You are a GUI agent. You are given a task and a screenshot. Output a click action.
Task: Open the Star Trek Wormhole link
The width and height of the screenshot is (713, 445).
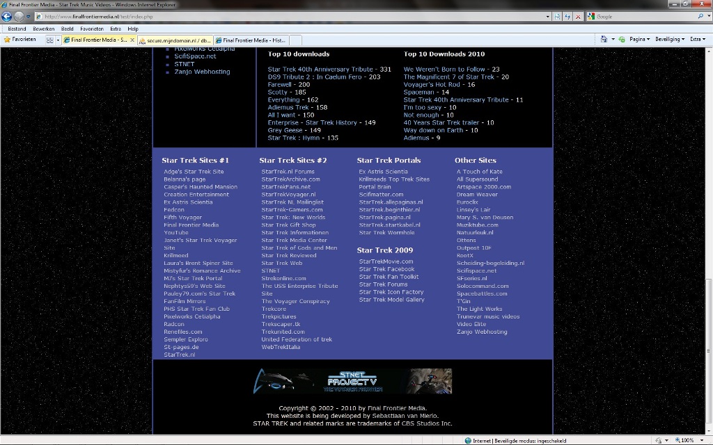click(x=386, y=232)
